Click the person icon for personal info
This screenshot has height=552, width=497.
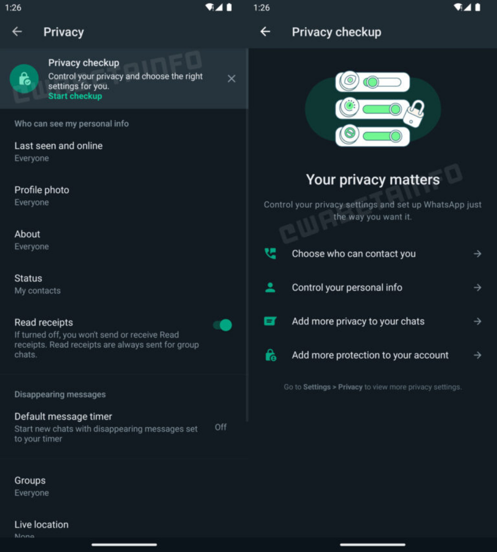tap(270, 288)
